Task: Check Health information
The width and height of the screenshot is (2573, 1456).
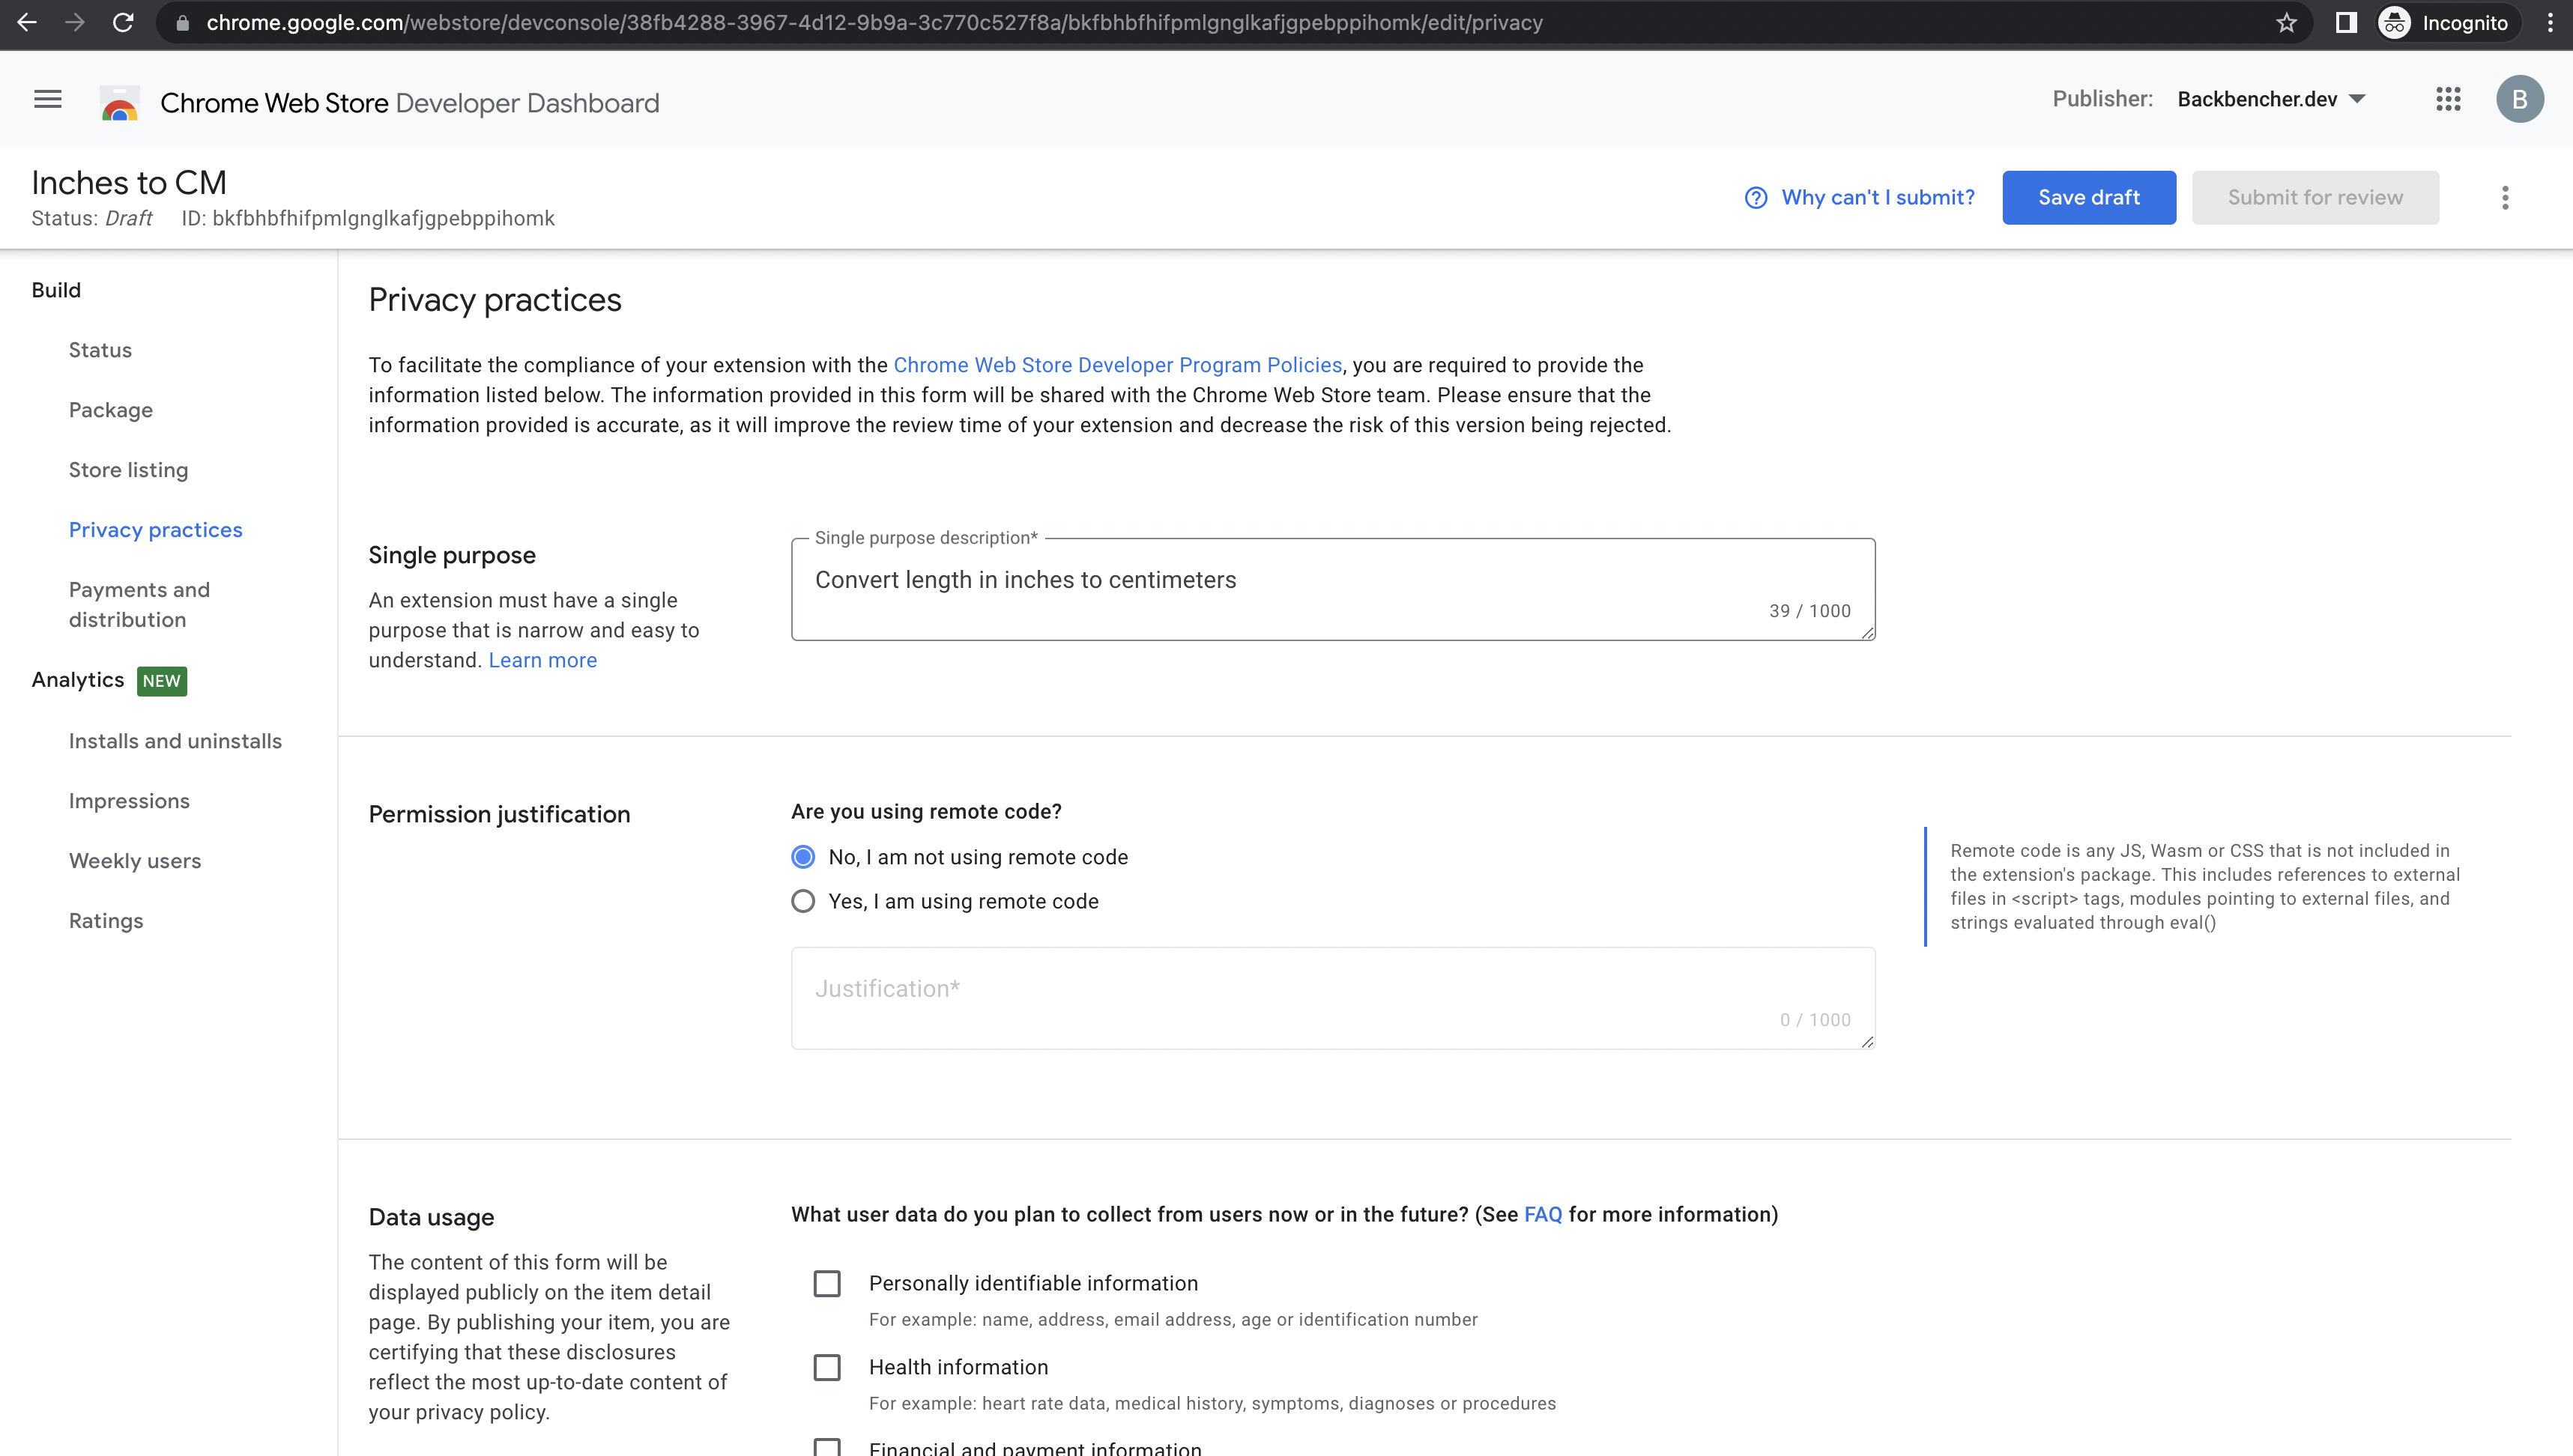Action: pyautogui.click(x=827, y=1367)
